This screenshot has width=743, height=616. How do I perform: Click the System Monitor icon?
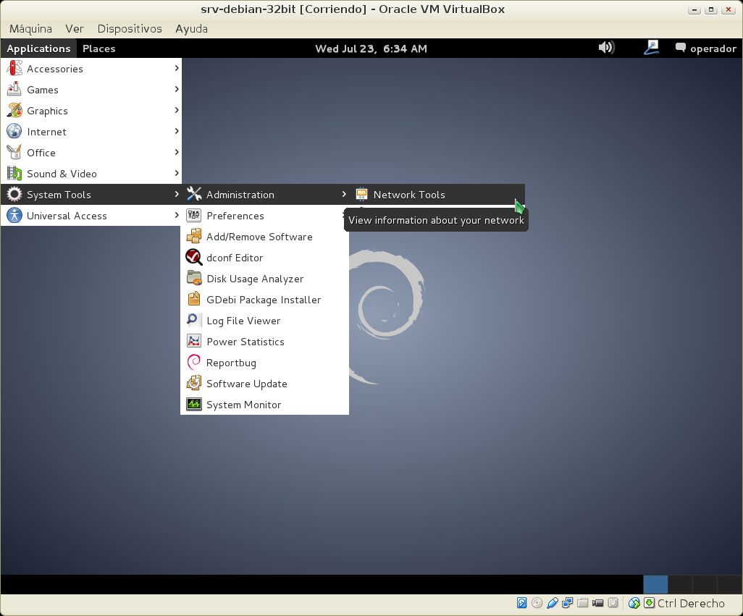point(194,405)
